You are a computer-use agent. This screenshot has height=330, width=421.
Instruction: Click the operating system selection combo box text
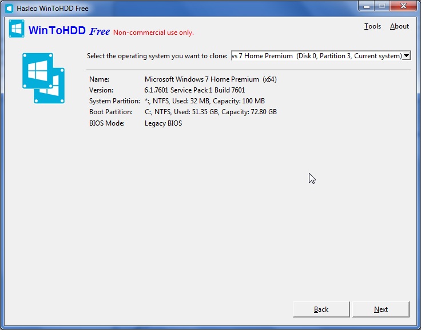click(x=317, y=56)
